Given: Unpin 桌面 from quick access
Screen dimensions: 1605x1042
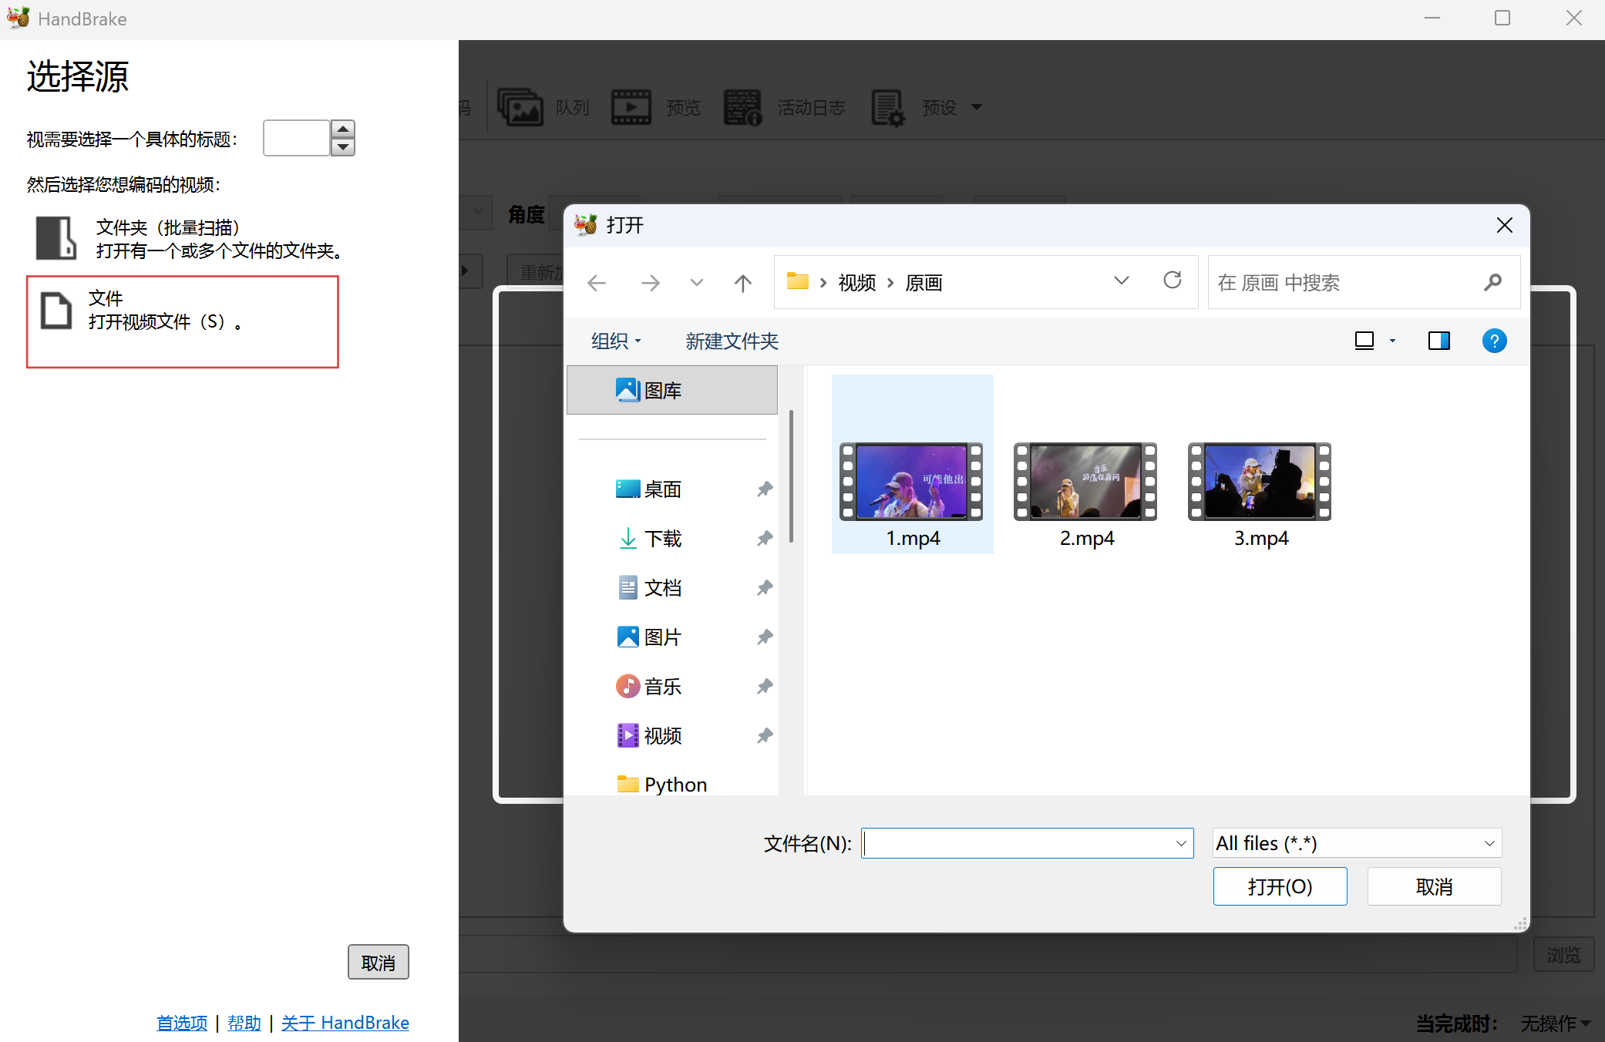Looking at the screenshot, I should [x=764, y=489].
